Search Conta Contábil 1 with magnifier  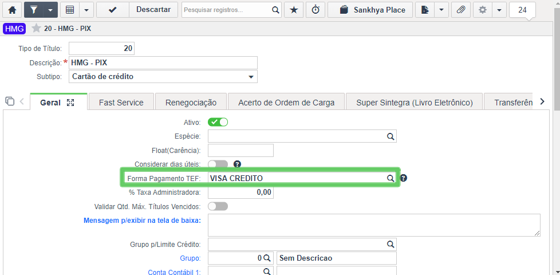pos(267,272)
